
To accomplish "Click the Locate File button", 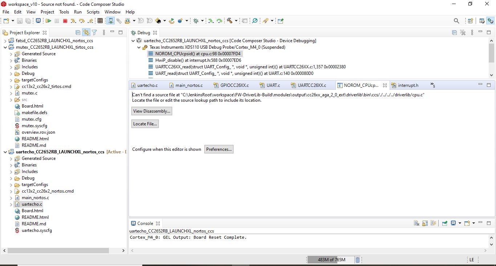I will click(x=145, y=124).
